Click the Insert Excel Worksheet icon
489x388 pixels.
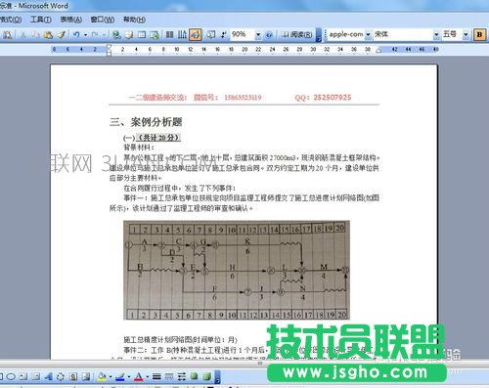[155, 34]
